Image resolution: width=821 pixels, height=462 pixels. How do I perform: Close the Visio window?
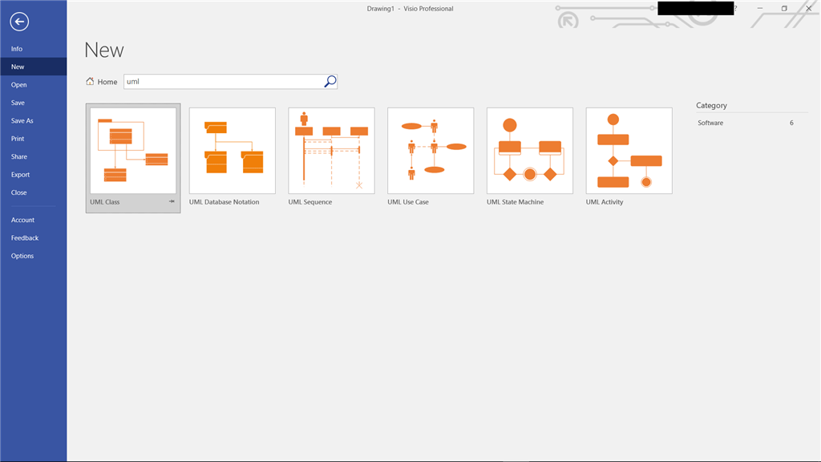808,8
